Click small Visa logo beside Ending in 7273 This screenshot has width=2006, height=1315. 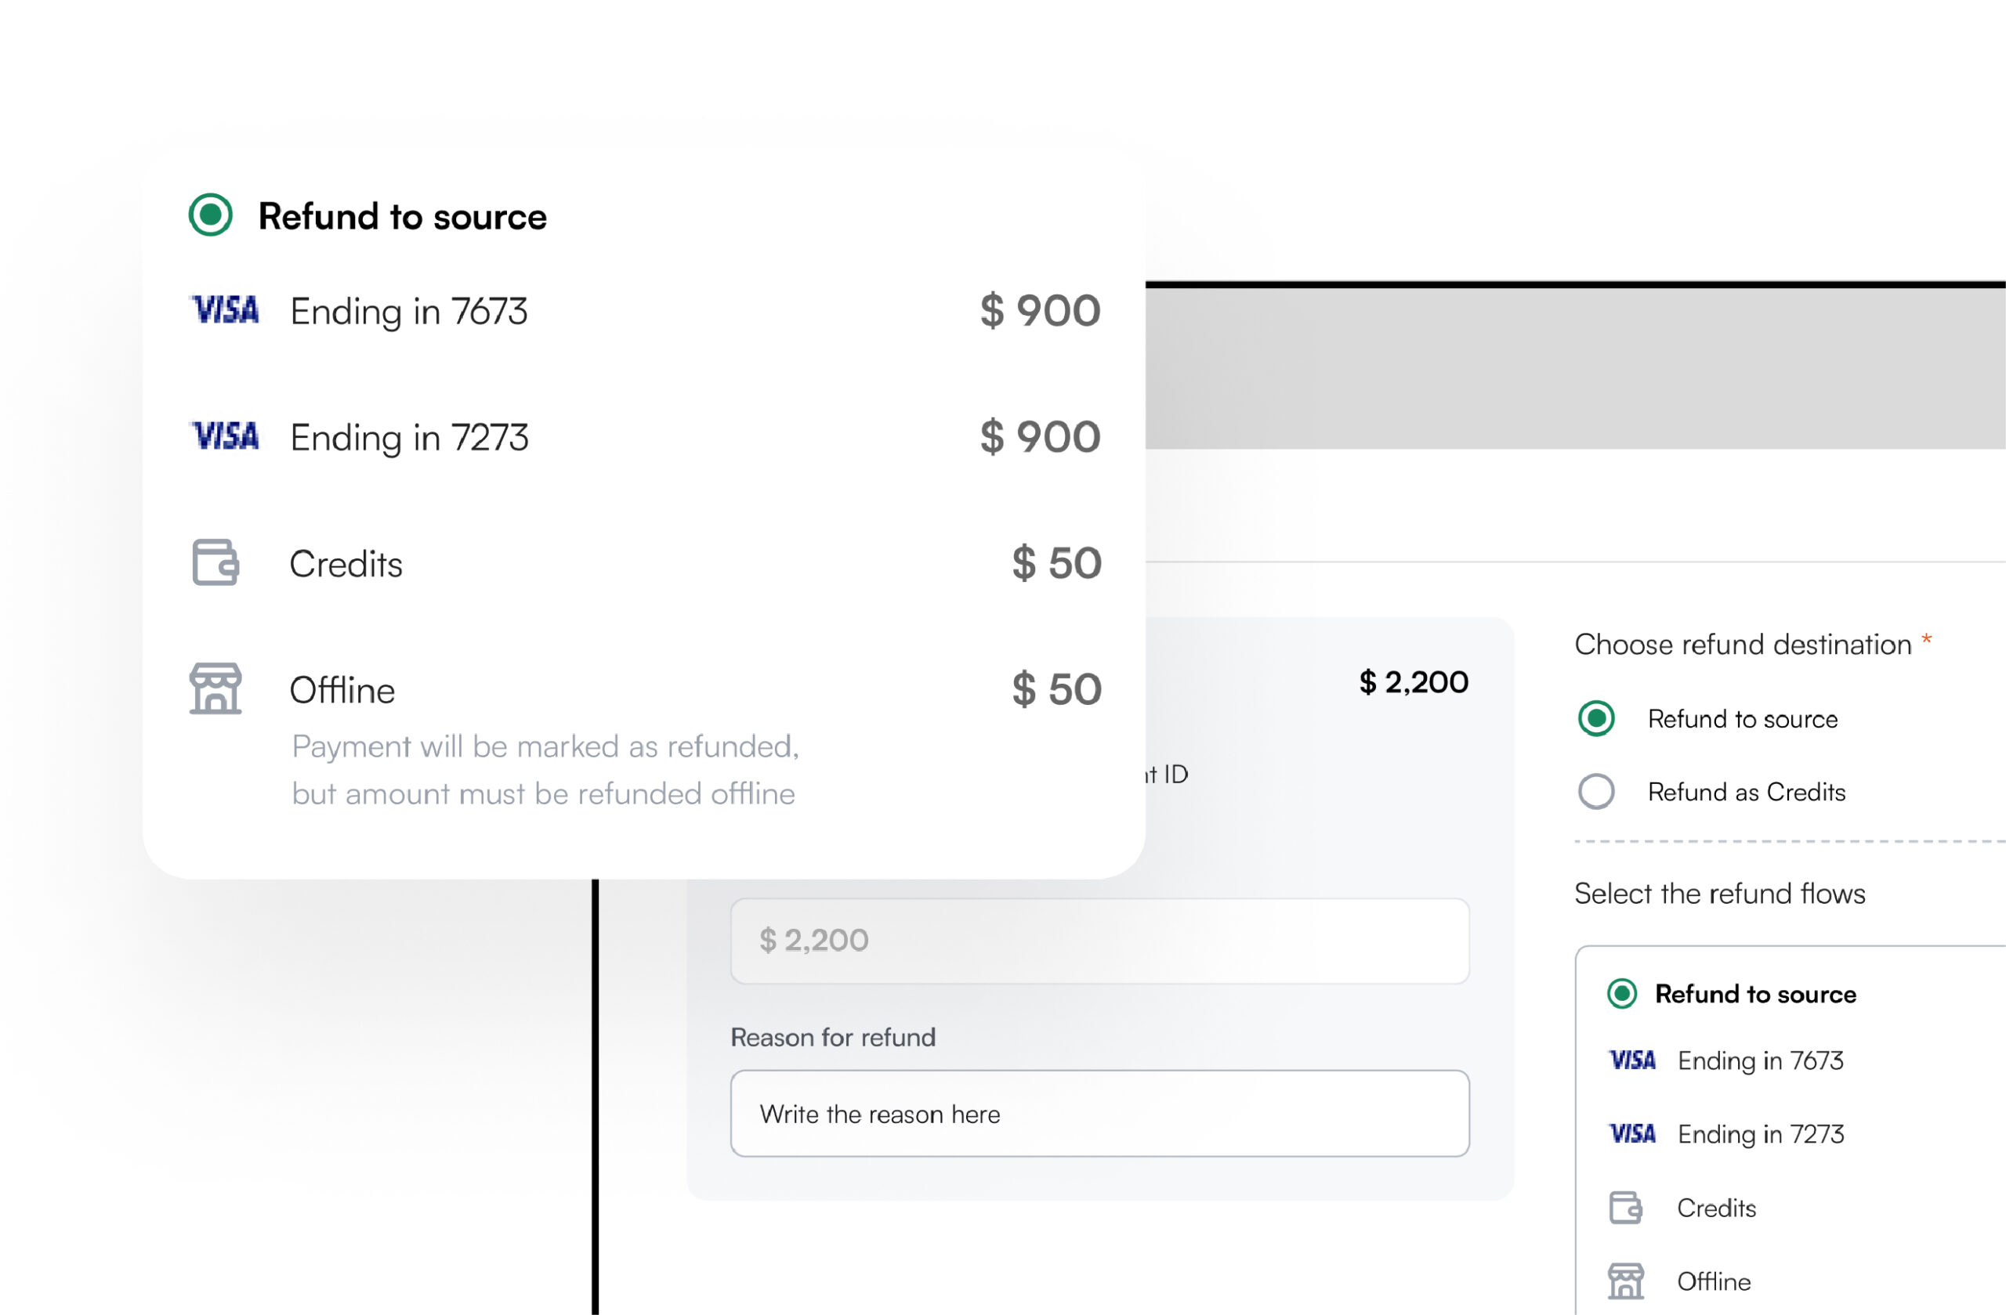[1632, 1134]
